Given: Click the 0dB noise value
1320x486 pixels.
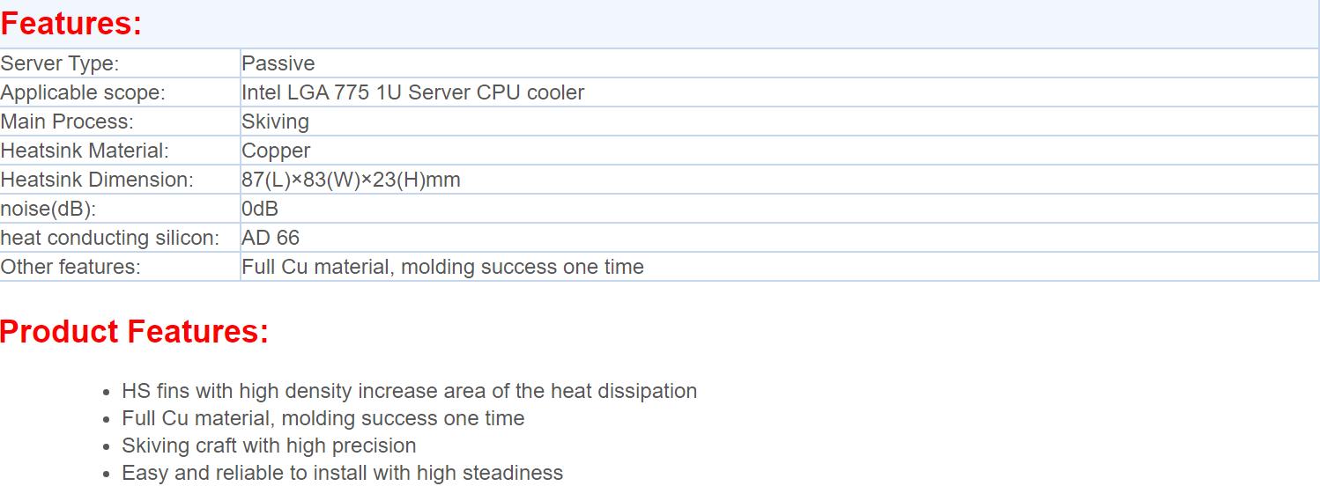Looking at the screenshot, I should (260, 209).
